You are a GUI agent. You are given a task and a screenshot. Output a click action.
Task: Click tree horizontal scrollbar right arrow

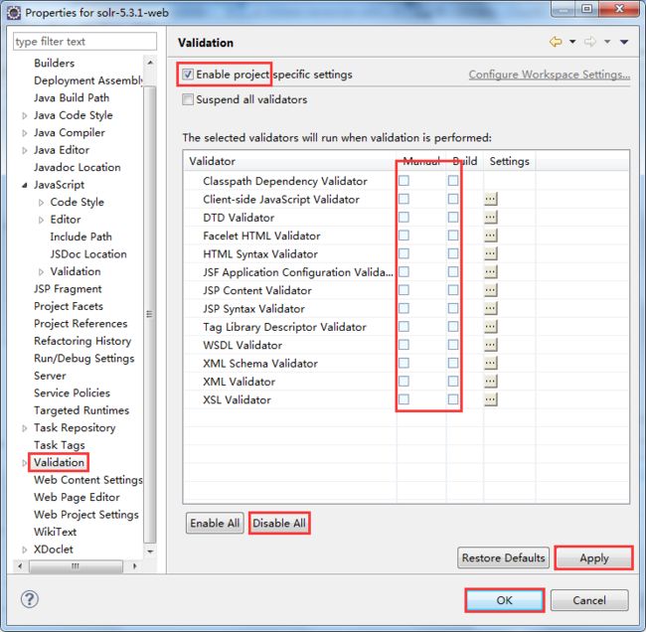pyautogui.click(x=134, y=566)
